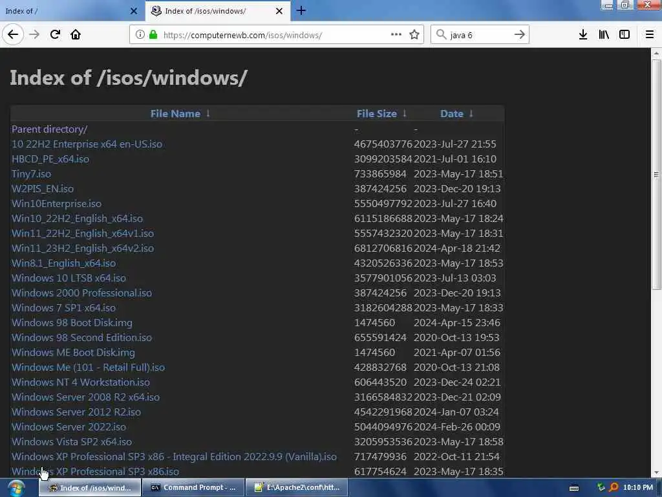
Task: Download Win11_22H2_English_x64v1.iso
Action: click(x=83, y=233)
